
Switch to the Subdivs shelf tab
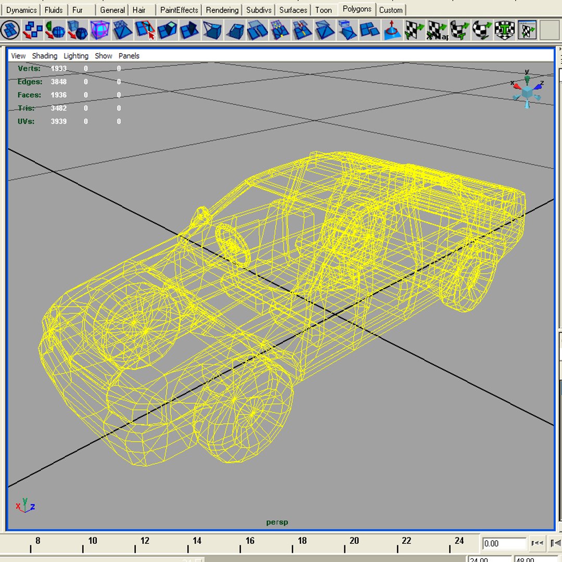259,10
